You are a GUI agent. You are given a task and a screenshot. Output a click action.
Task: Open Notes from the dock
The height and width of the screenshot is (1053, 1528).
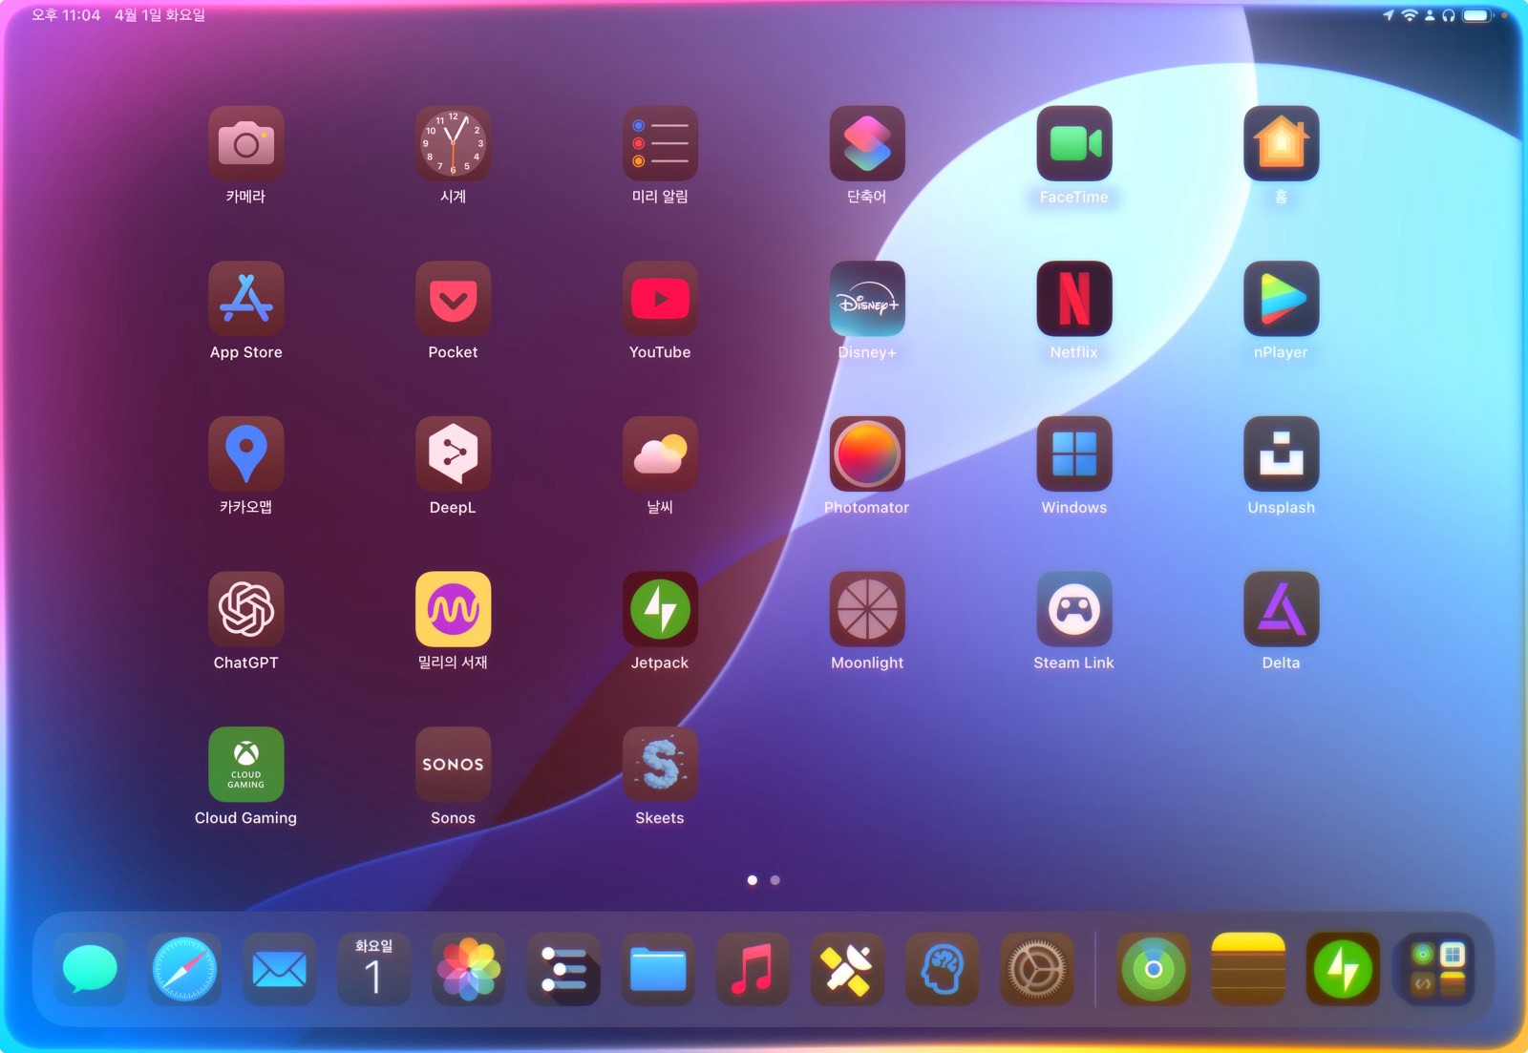pos(1248,969)
